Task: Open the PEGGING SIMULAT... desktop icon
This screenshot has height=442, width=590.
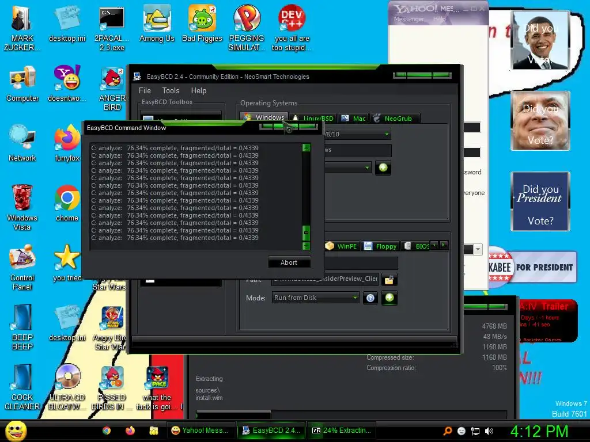Action: [x=247, y=28]
